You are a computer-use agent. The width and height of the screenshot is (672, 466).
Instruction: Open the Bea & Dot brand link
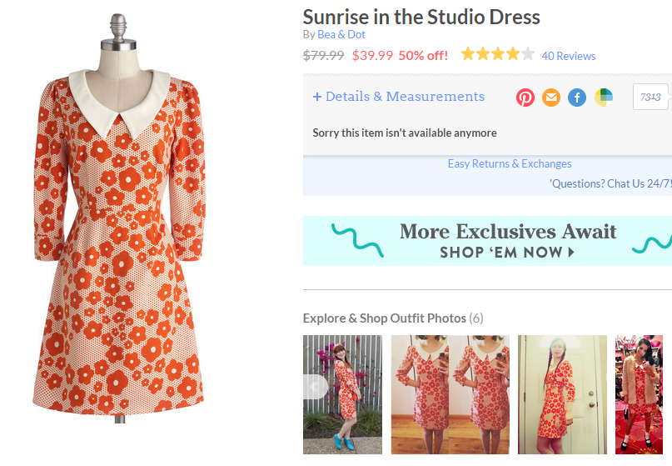(x=341, y=35)
